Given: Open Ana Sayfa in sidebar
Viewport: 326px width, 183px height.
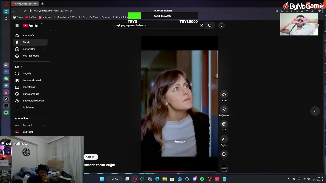Looking at the screenshot, I should click(x=30, y=36).
